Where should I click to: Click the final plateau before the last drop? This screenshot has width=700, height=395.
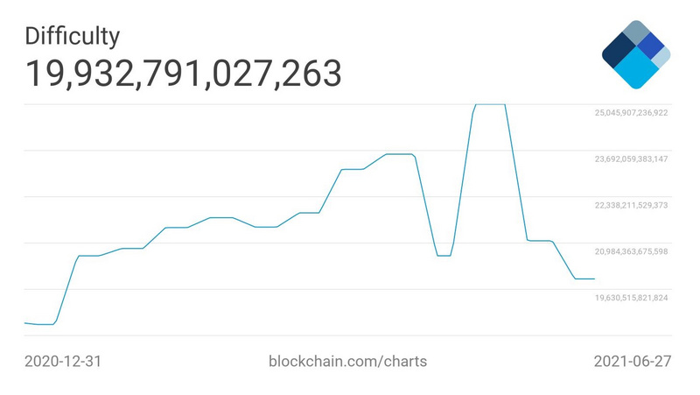tap(540, 240)
